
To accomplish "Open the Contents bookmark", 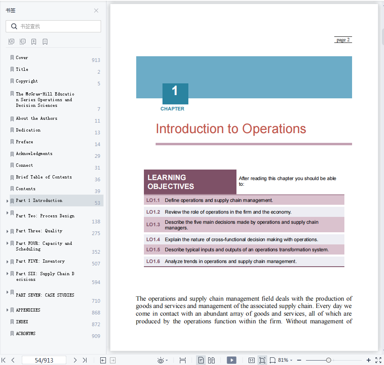I will 26,189.
